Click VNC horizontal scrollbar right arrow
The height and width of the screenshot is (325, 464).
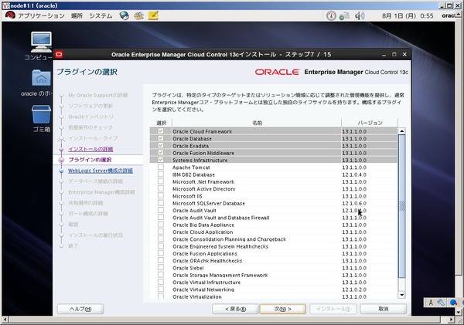pos(451,320)
